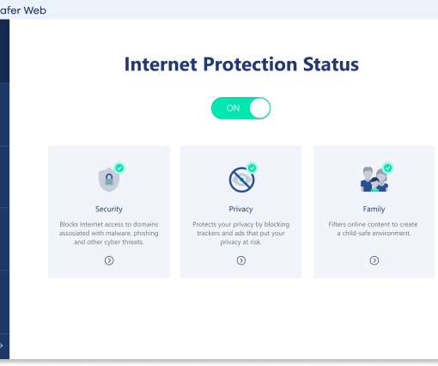Turn off the Internet Protection ON switch
438x366 pixels.
(240, 108)
